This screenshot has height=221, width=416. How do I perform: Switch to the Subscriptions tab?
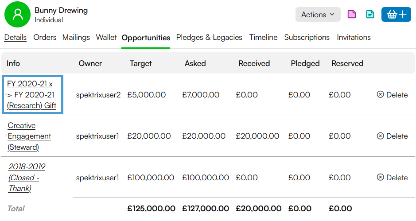tap(307, 37)
